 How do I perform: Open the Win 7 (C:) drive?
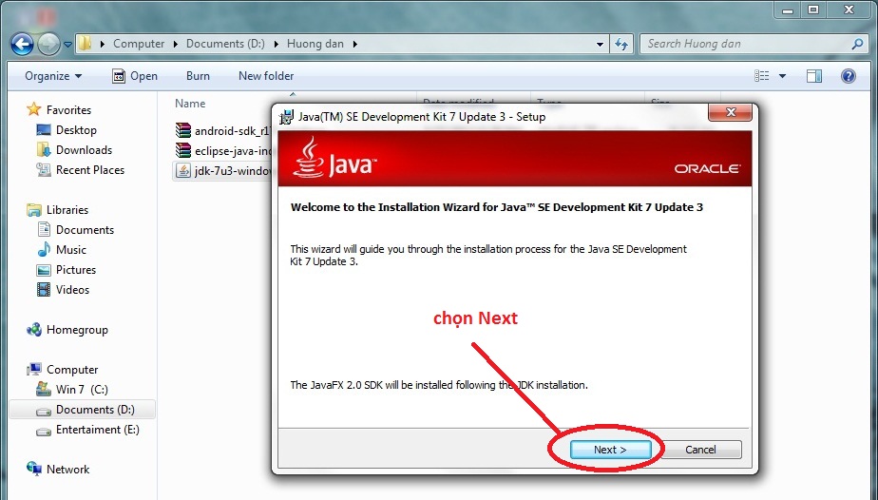(x=71, y=389)
